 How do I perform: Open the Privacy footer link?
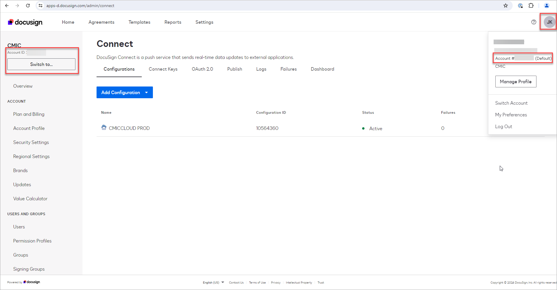pyautogui.click(x=276, y=283)
